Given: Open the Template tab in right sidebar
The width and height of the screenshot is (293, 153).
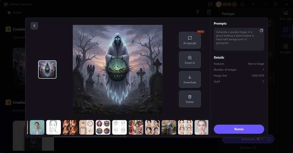Looking at the screenshot, I should (285, 48).
